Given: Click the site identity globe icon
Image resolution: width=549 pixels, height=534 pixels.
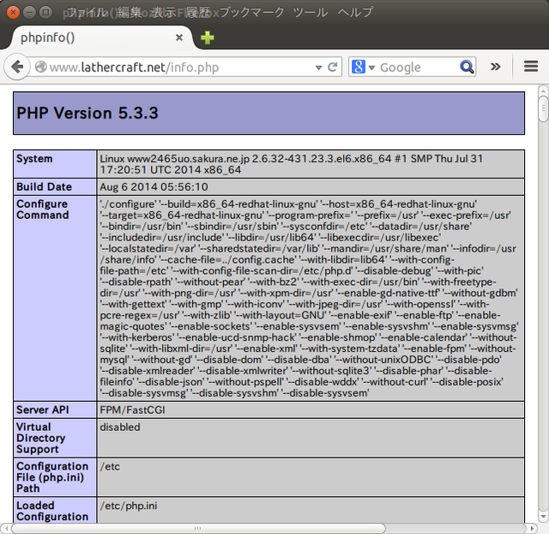Looking at the screenshot, I should tap(40, 67).
